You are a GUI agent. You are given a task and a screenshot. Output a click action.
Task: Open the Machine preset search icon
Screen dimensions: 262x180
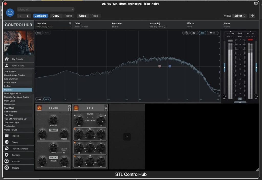click(x=70, y=23)
